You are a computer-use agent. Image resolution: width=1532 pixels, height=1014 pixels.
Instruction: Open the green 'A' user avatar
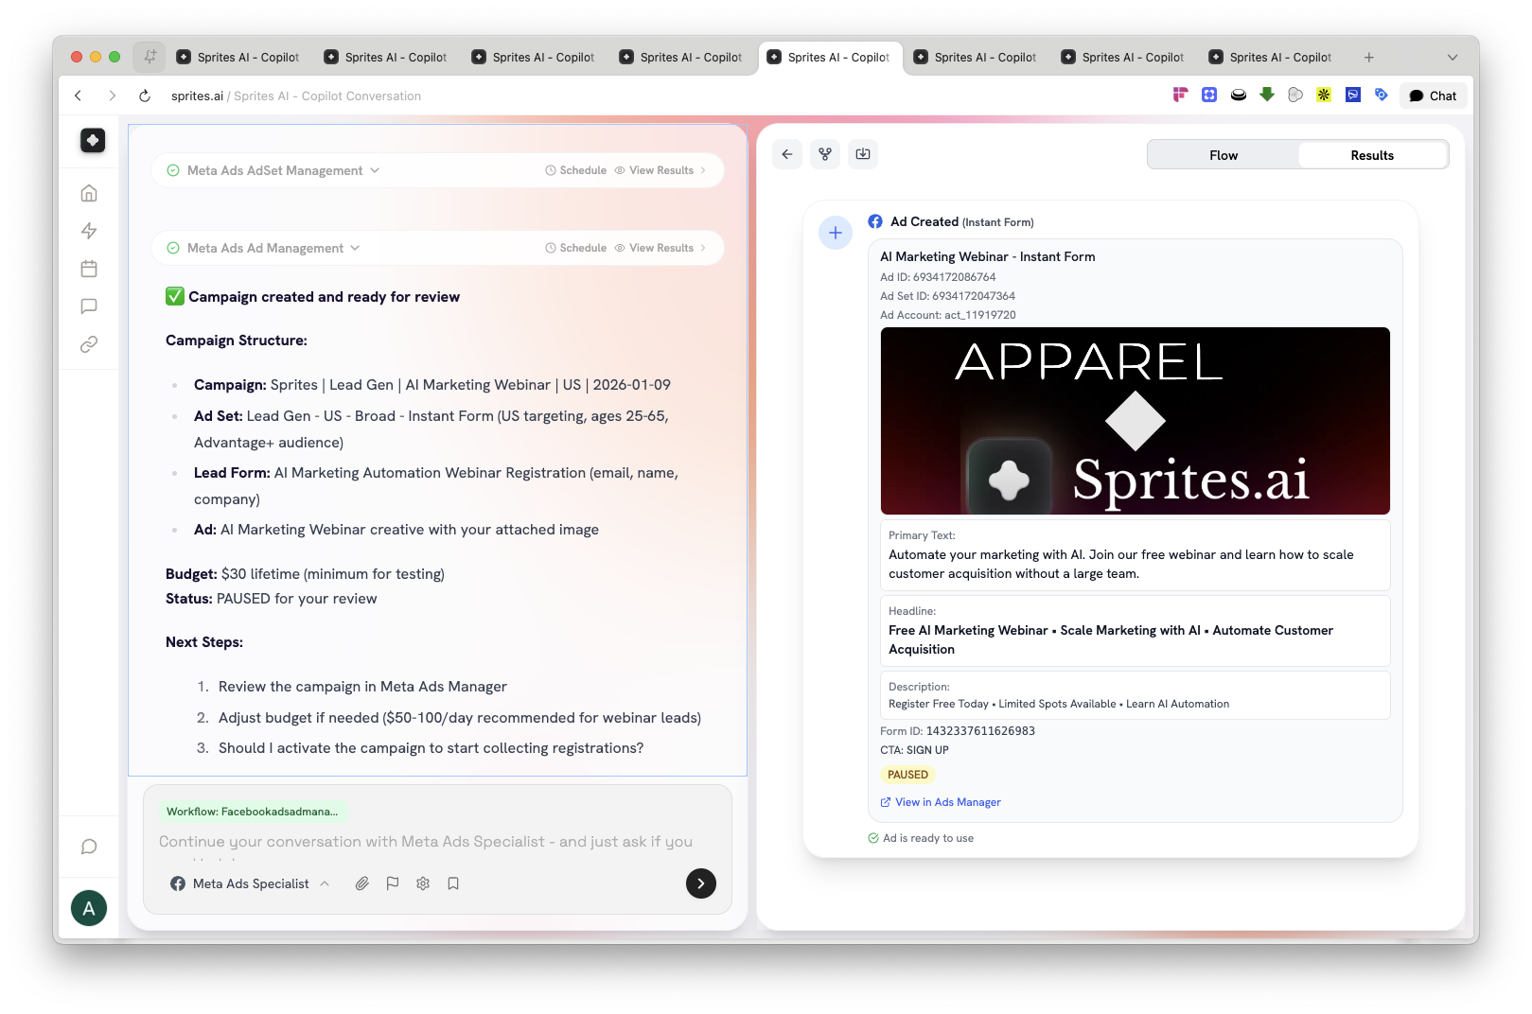[x=89, y=908]
